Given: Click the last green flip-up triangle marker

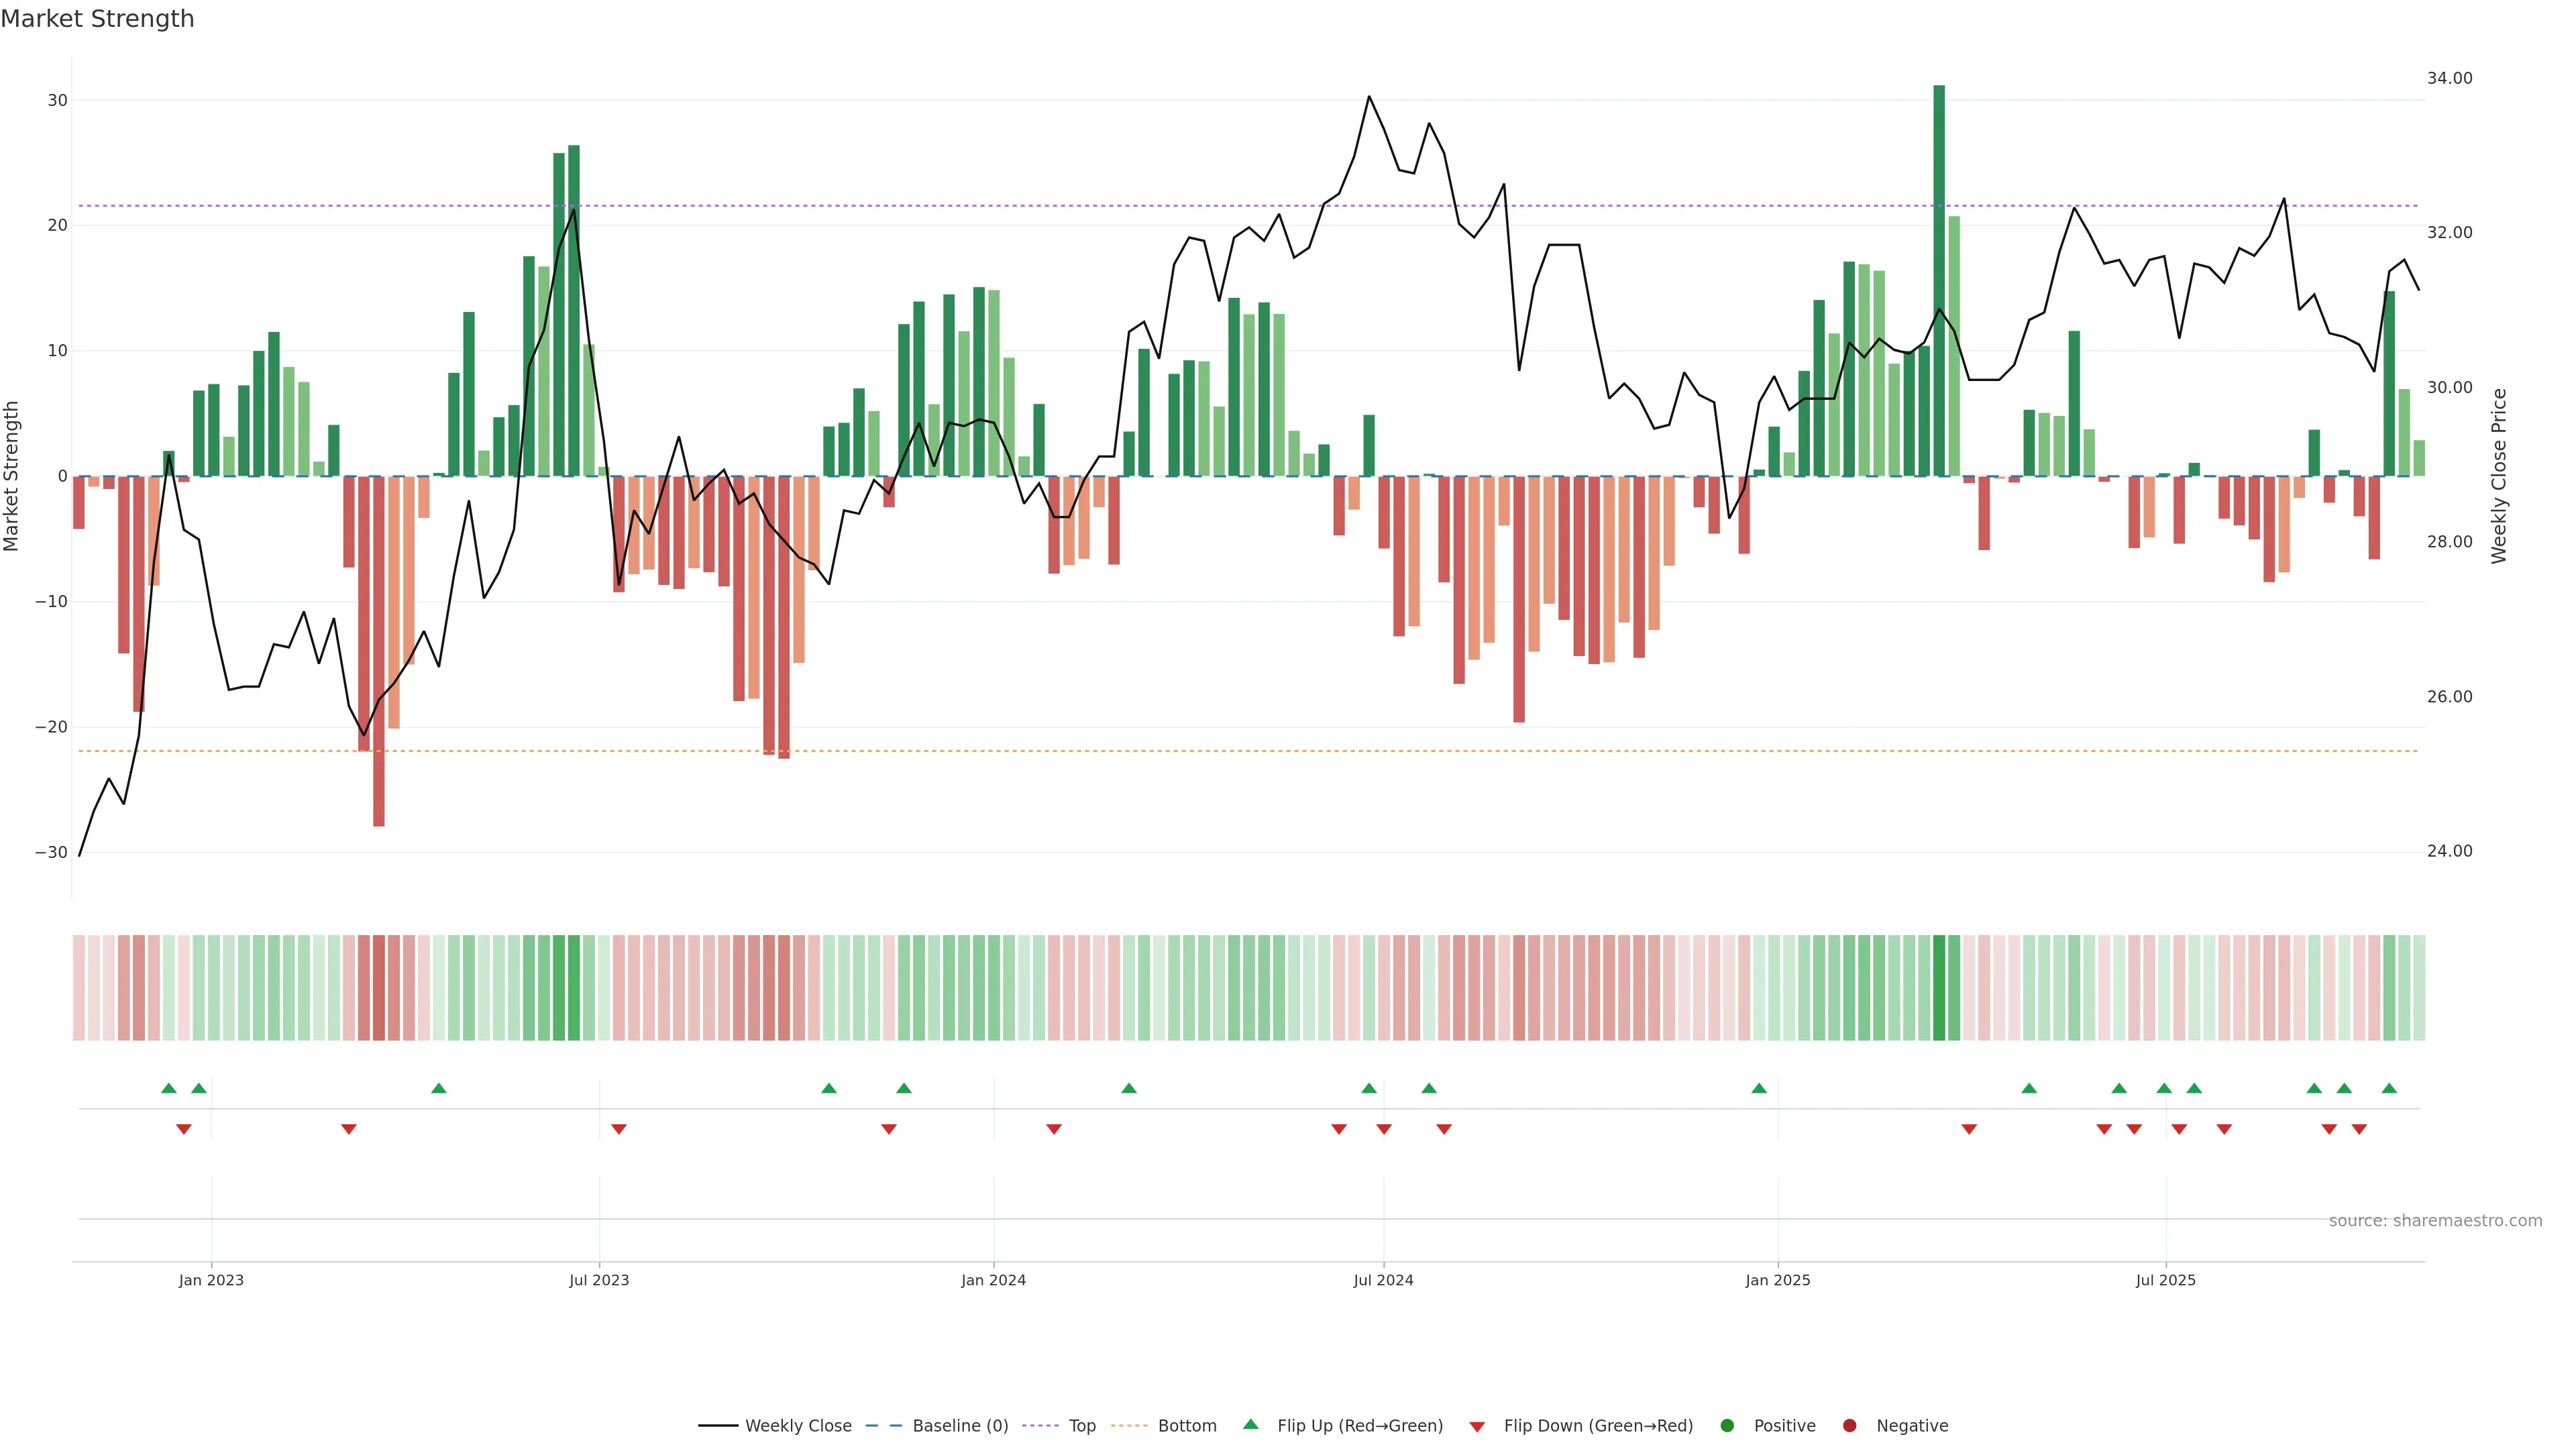Looking at the screenshot, I should point(2389,1088).
